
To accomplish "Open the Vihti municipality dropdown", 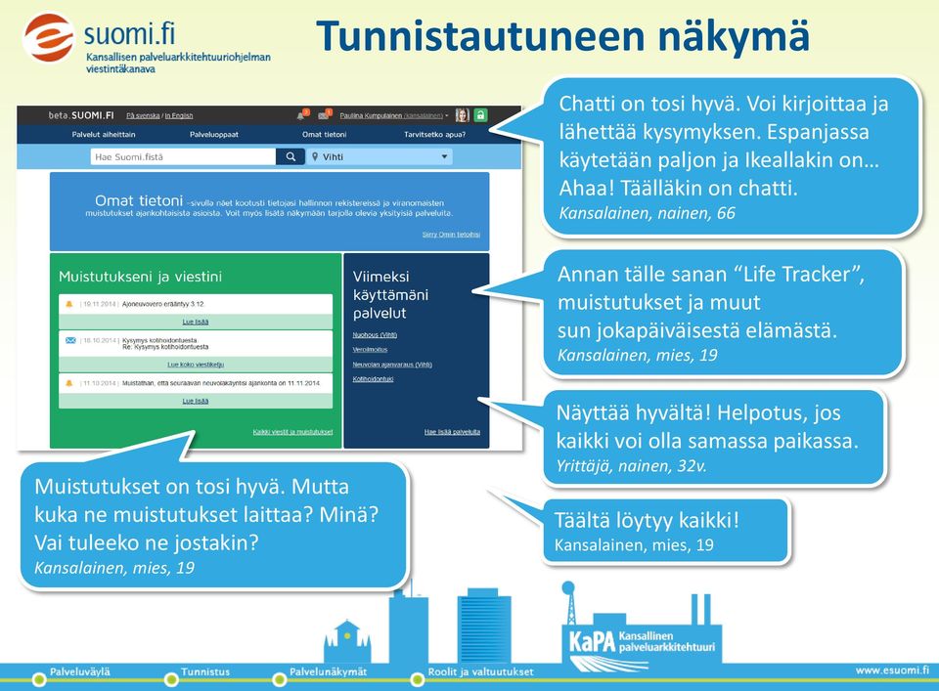I will [x=380, y=156].
